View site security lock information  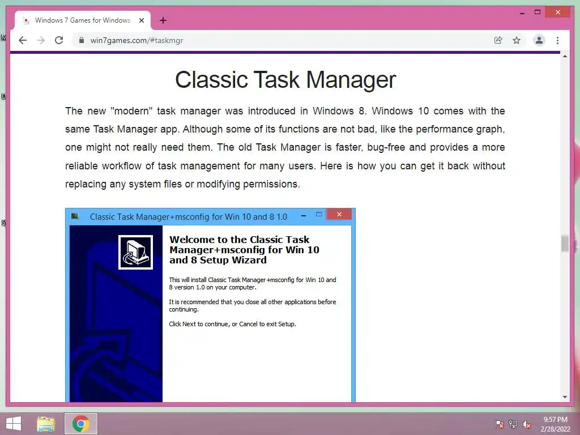point(82,40)
